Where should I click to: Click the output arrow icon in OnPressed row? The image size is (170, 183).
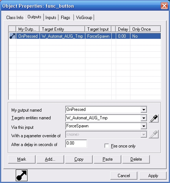pos(12,36)
